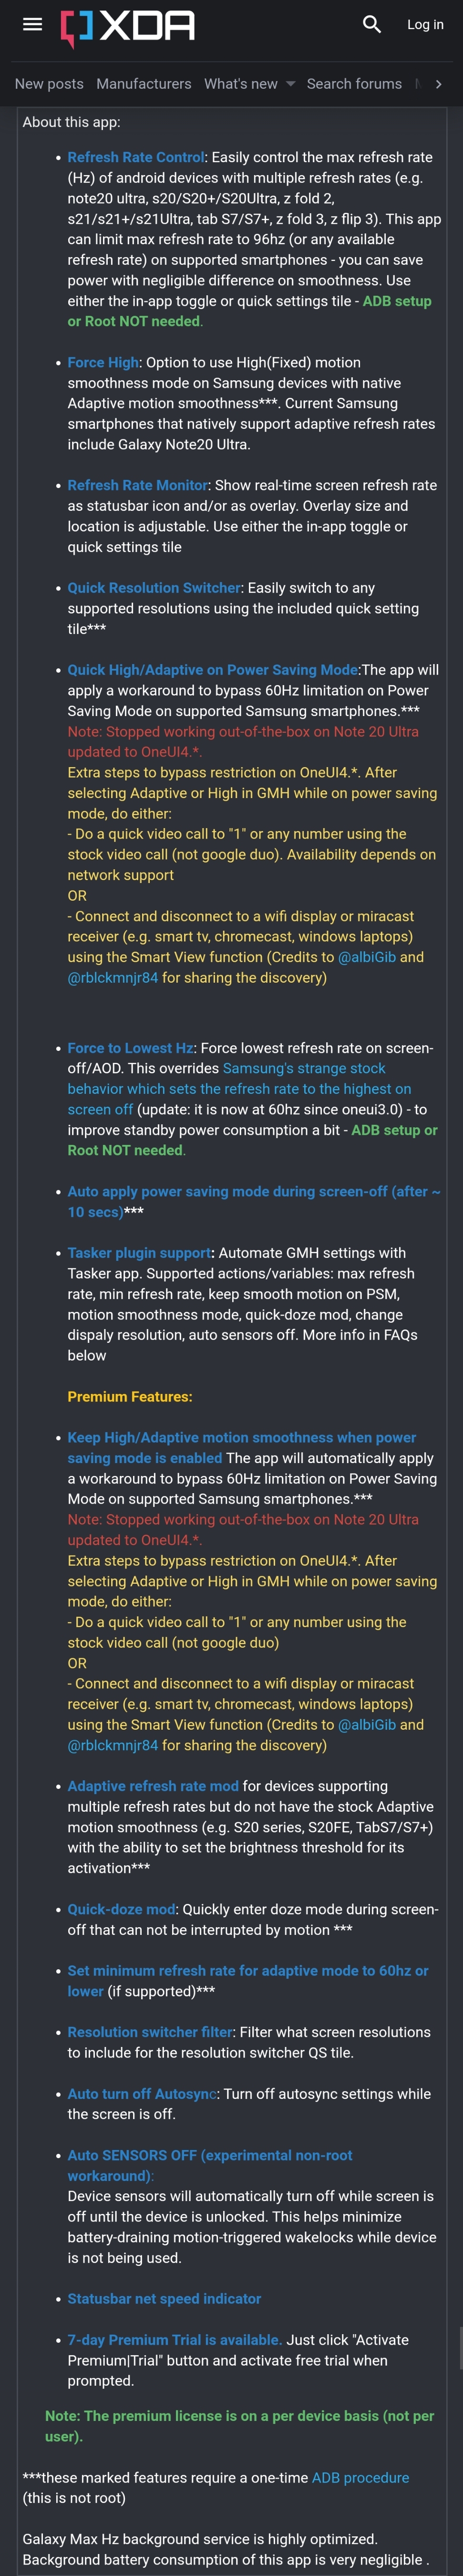Click the Quick Resolution Switcher link
Image resolution: width=463 pixels, height=2576 pixels.
pyautogui.click(x=154, y=588)
